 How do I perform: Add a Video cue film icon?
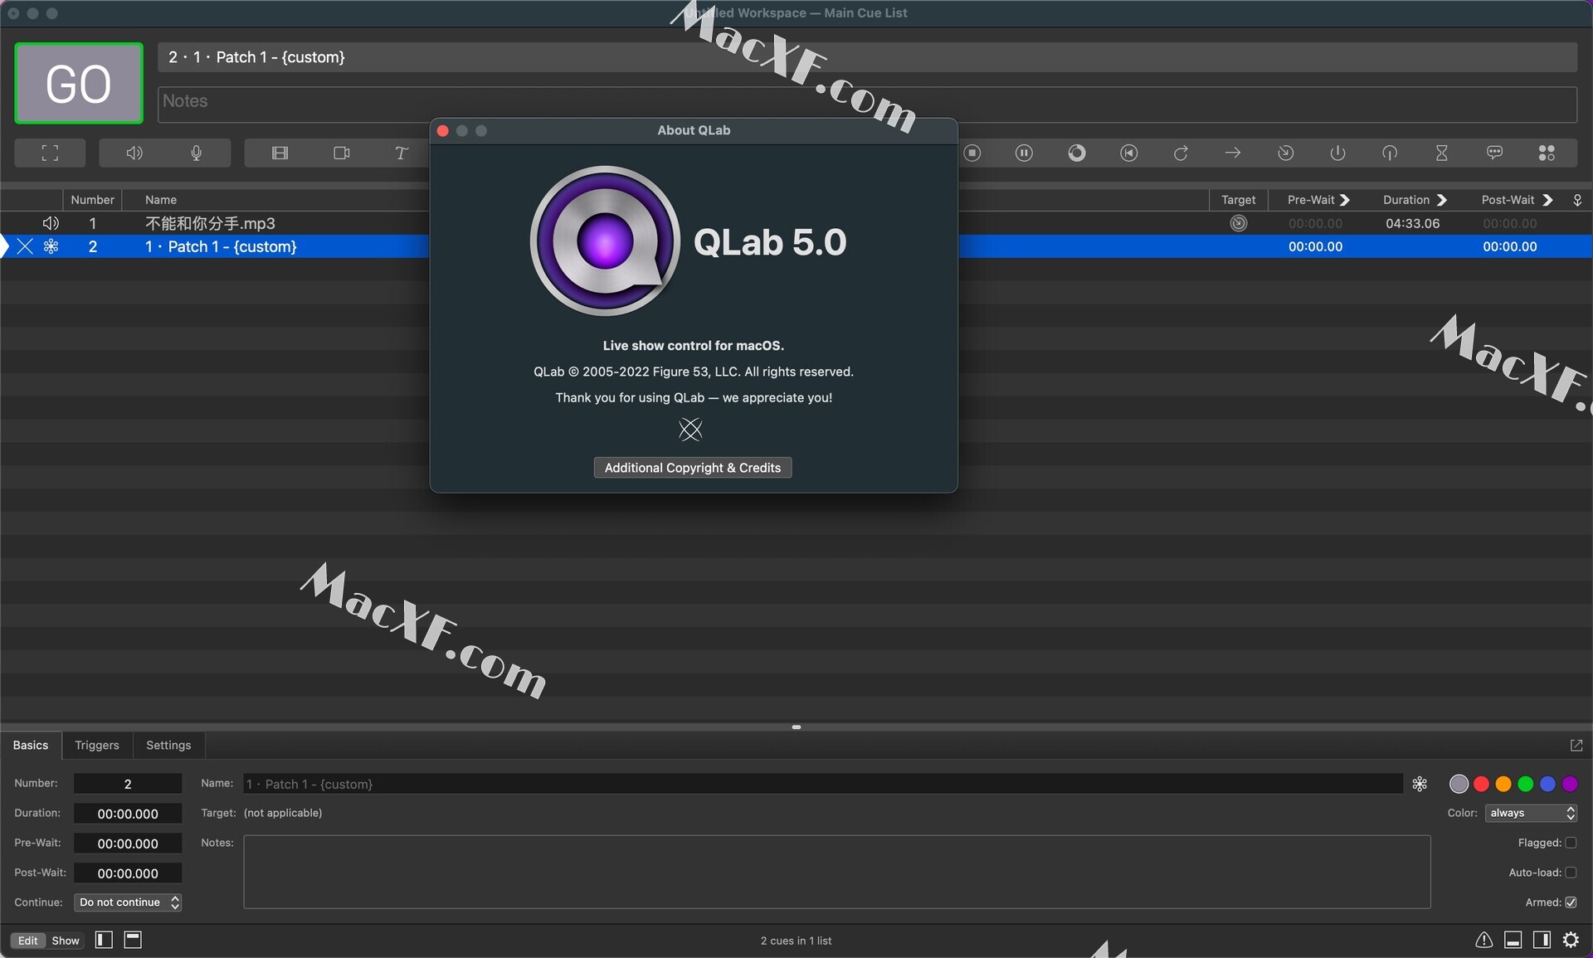280,153
